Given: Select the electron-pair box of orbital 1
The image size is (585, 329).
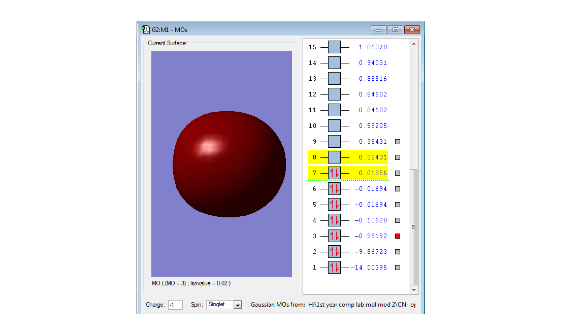Looking at the screenshot, I should coord(334,267).
